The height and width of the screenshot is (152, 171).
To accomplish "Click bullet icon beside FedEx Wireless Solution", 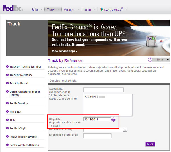I will (7, 145).
